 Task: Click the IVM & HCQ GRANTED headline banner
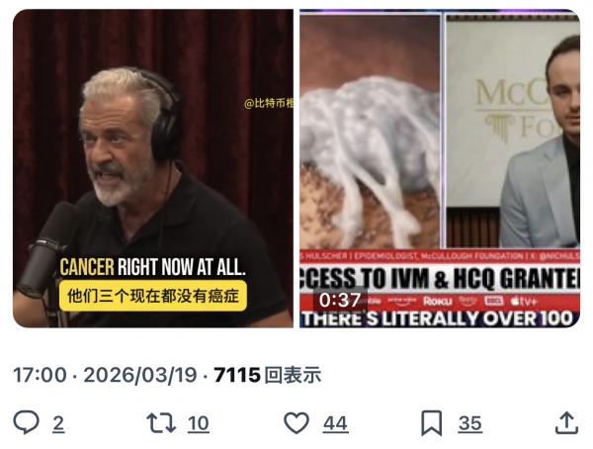click(440, 278)
